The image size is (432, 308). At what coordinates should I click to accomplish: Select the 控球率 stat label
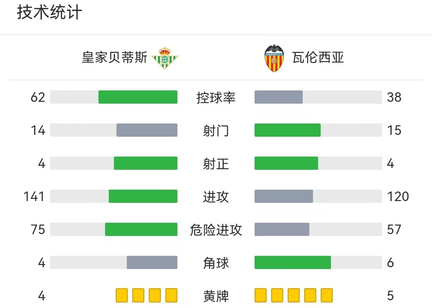[x=216, y=98]
